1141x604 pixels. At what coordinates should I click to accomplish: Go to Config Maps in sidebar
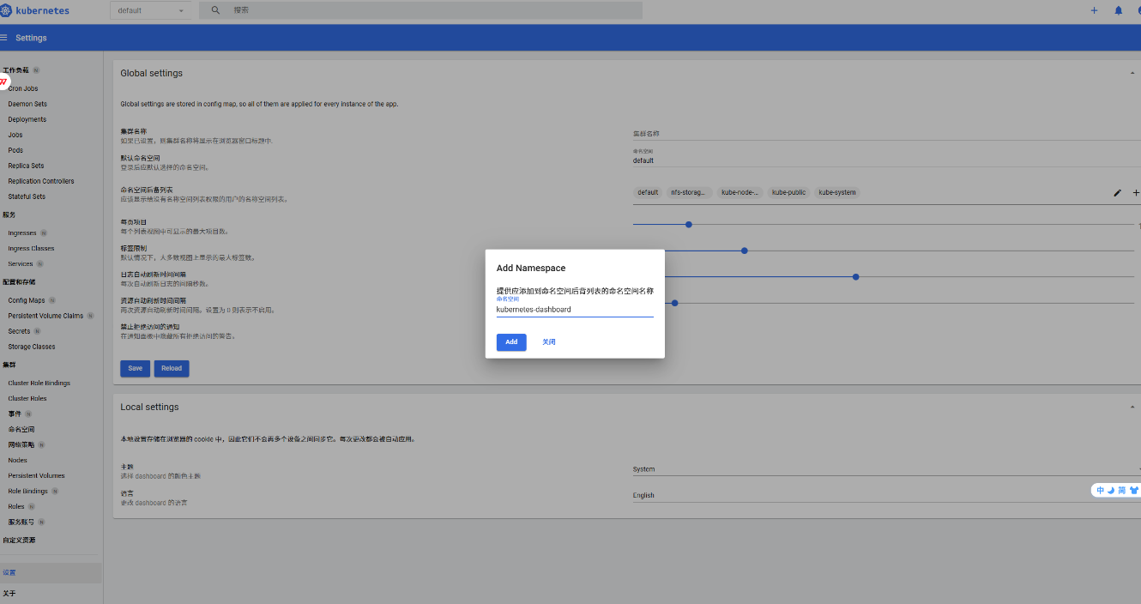pos(27,300)
